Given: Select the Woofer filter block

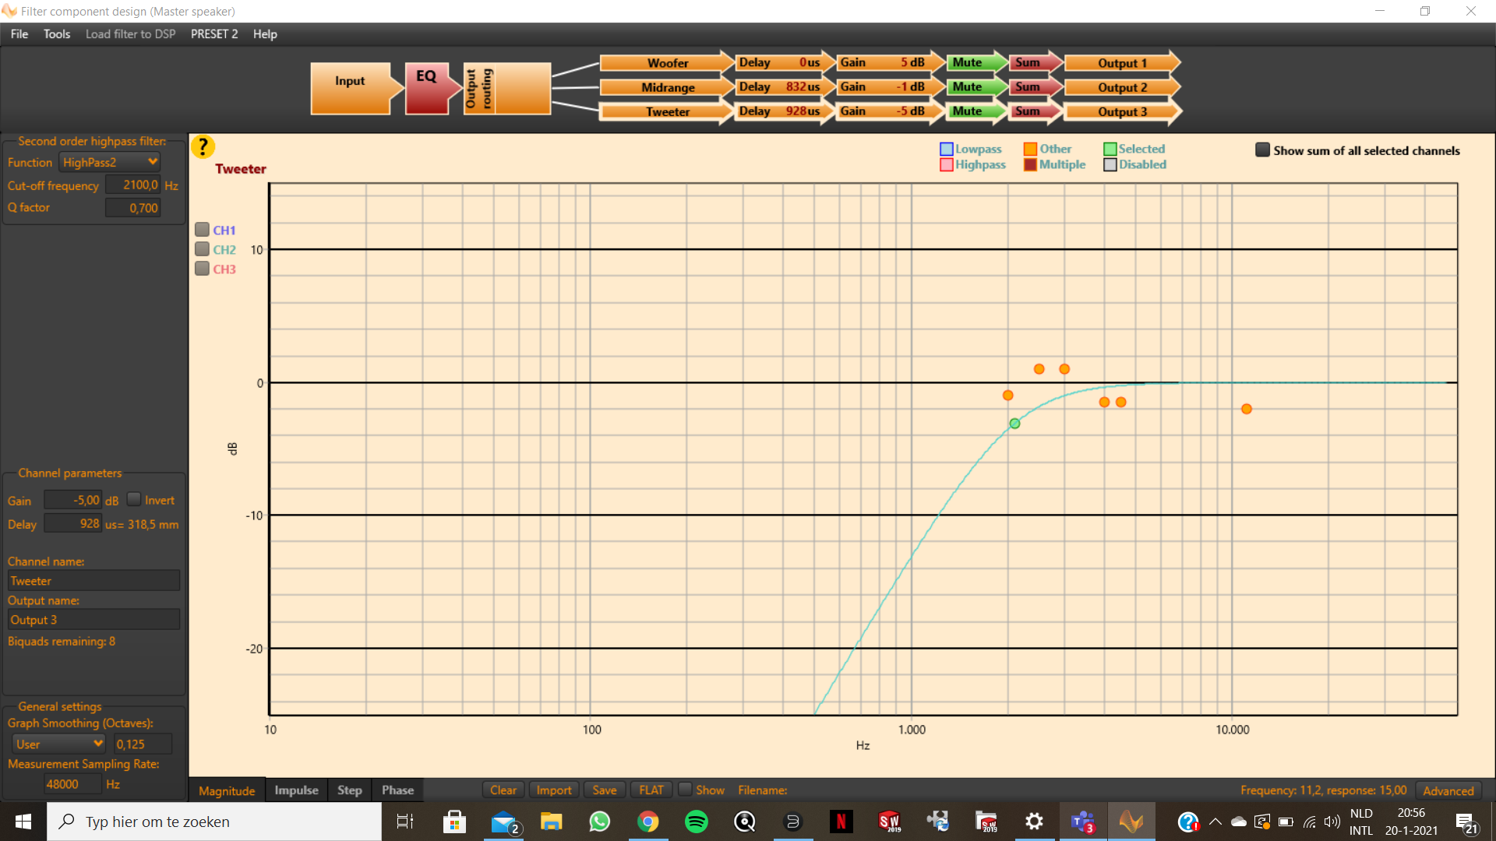Looking at the screenshot, I should 667,63.
